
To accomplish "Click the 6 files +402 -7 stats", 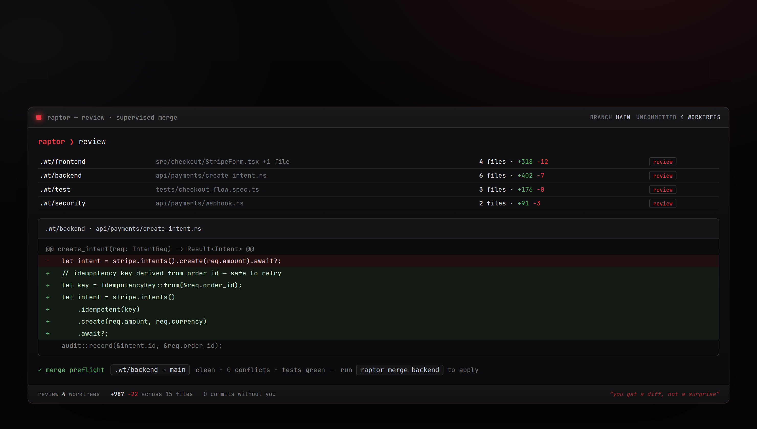I will pyautogui.click(x=512, y=176).
